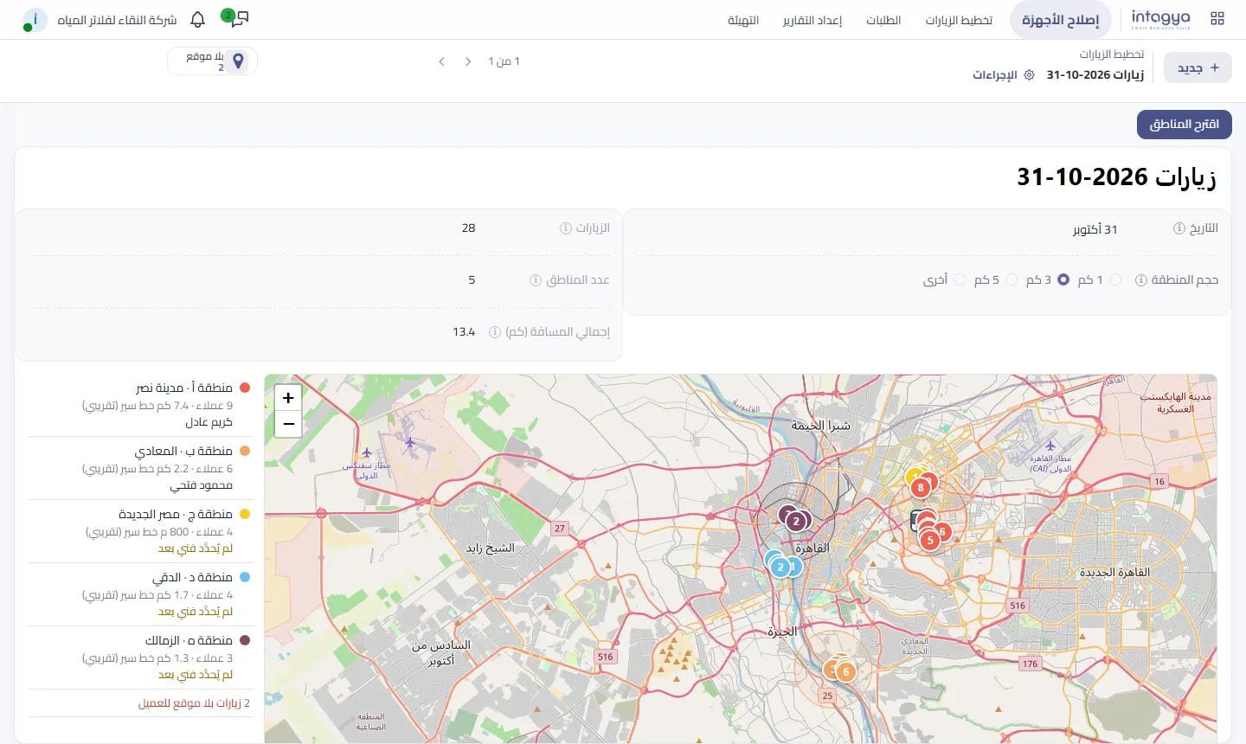Zoom out on the map
1246x744 pixels.
[288, 424]
